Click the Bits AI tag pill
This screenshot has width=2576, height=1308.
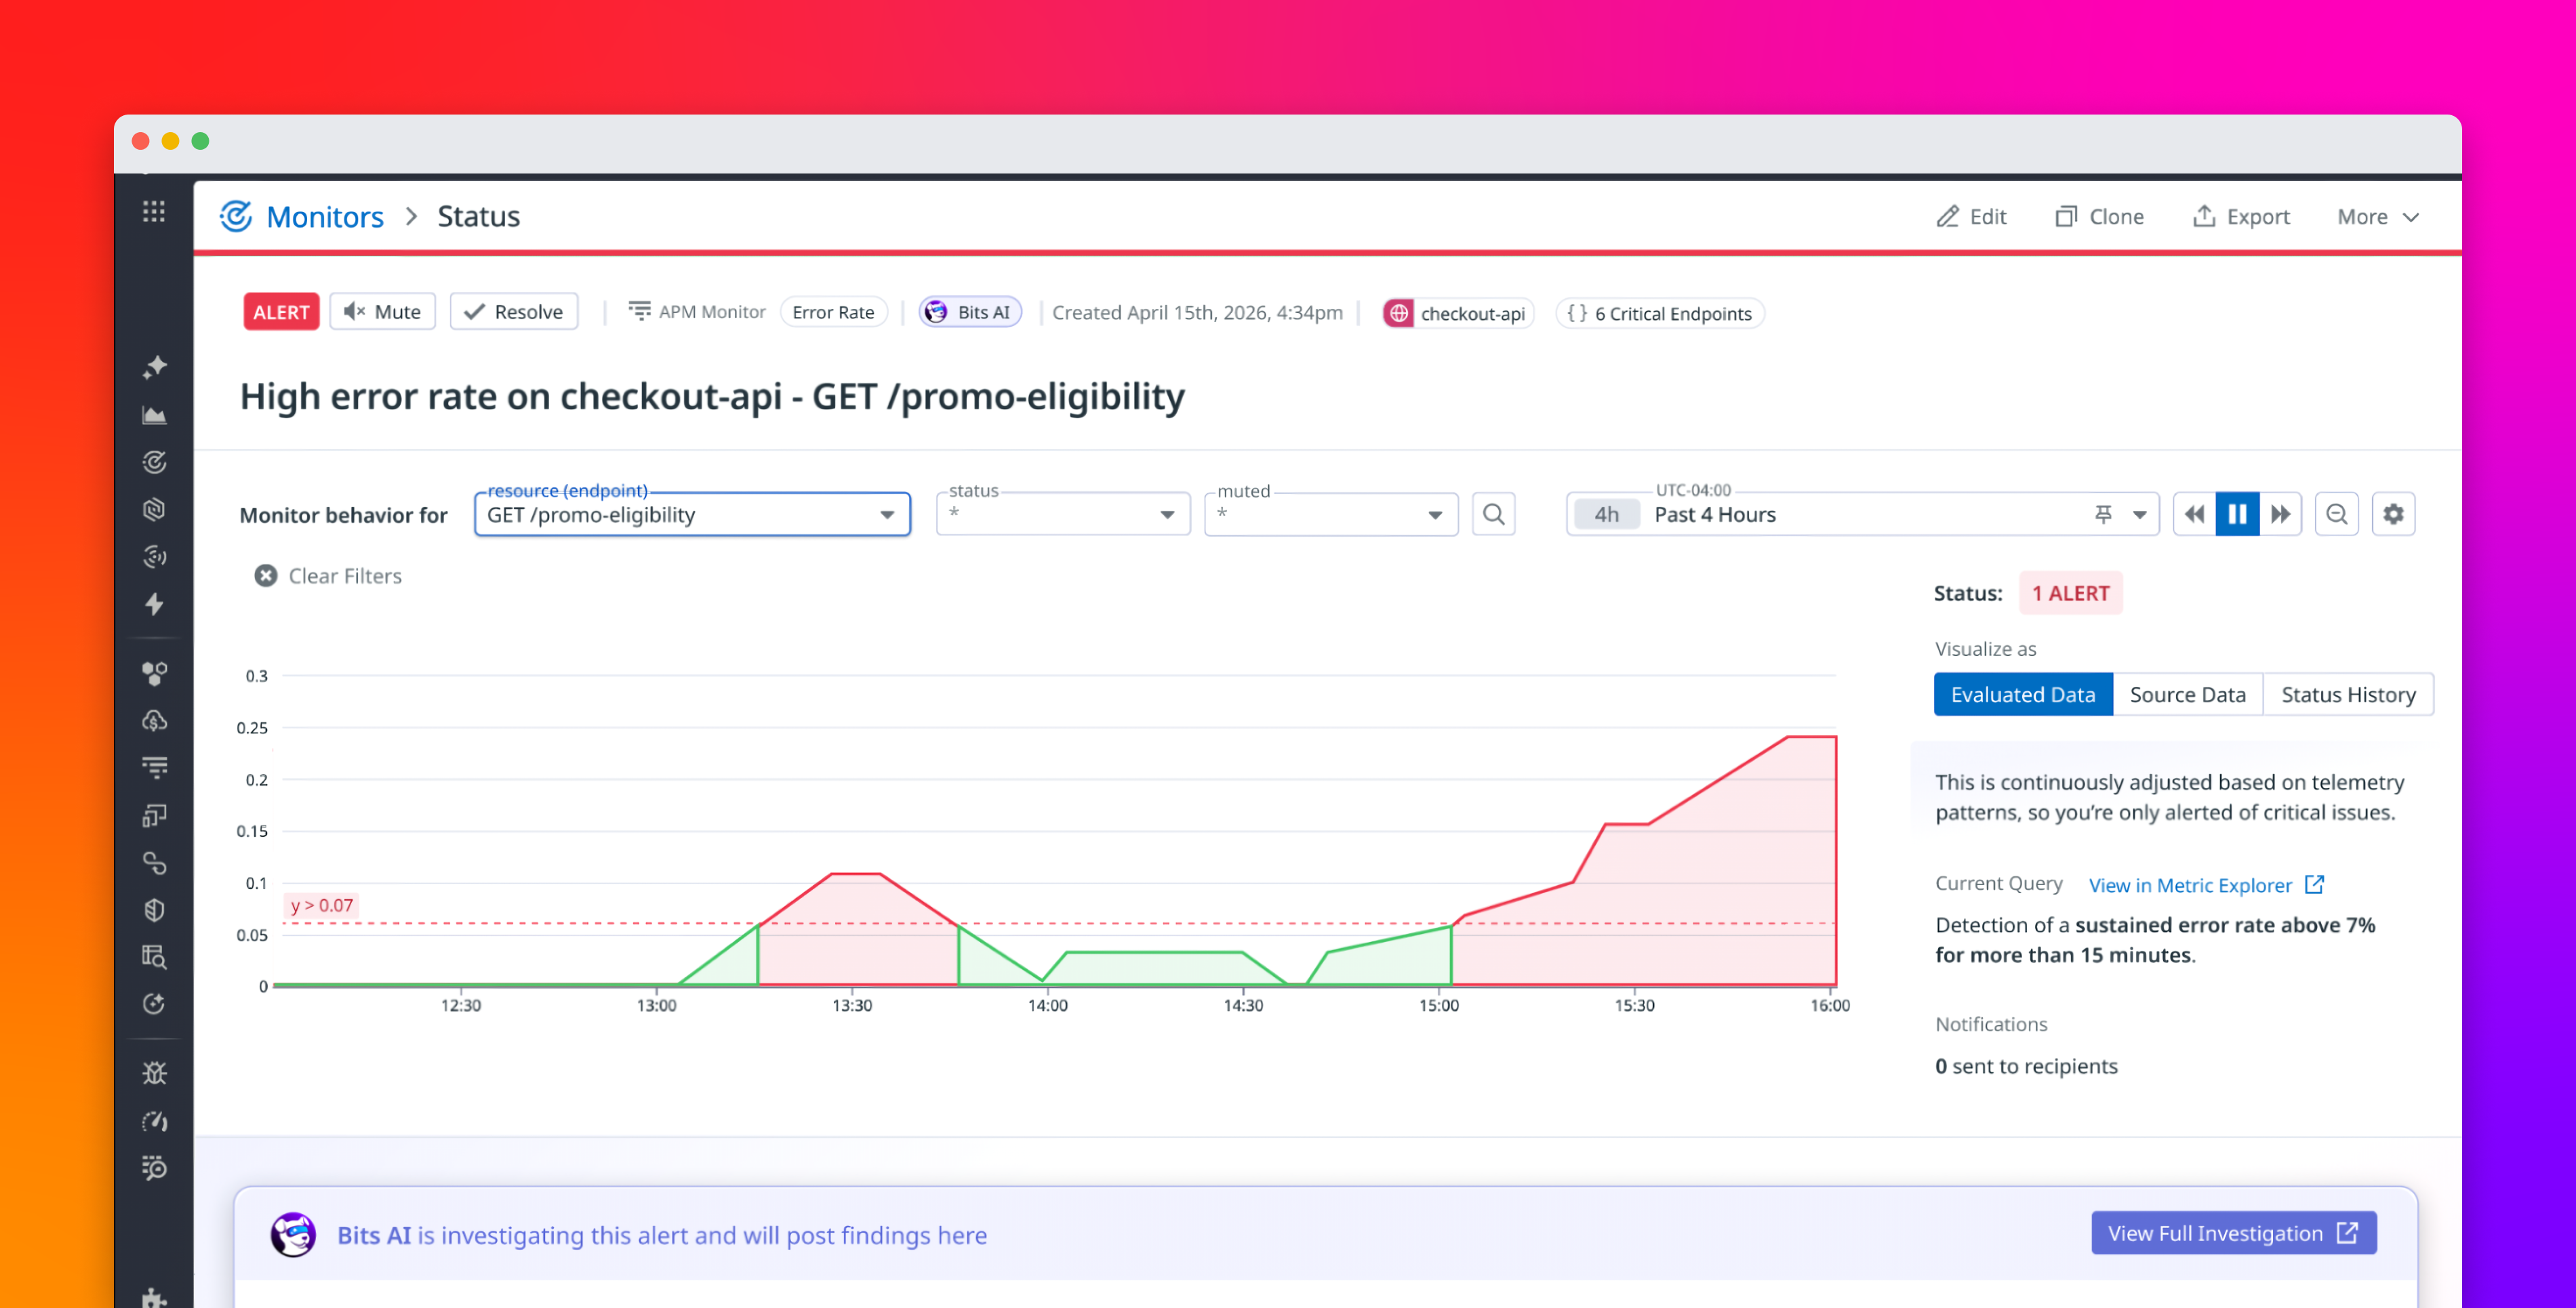970,312
